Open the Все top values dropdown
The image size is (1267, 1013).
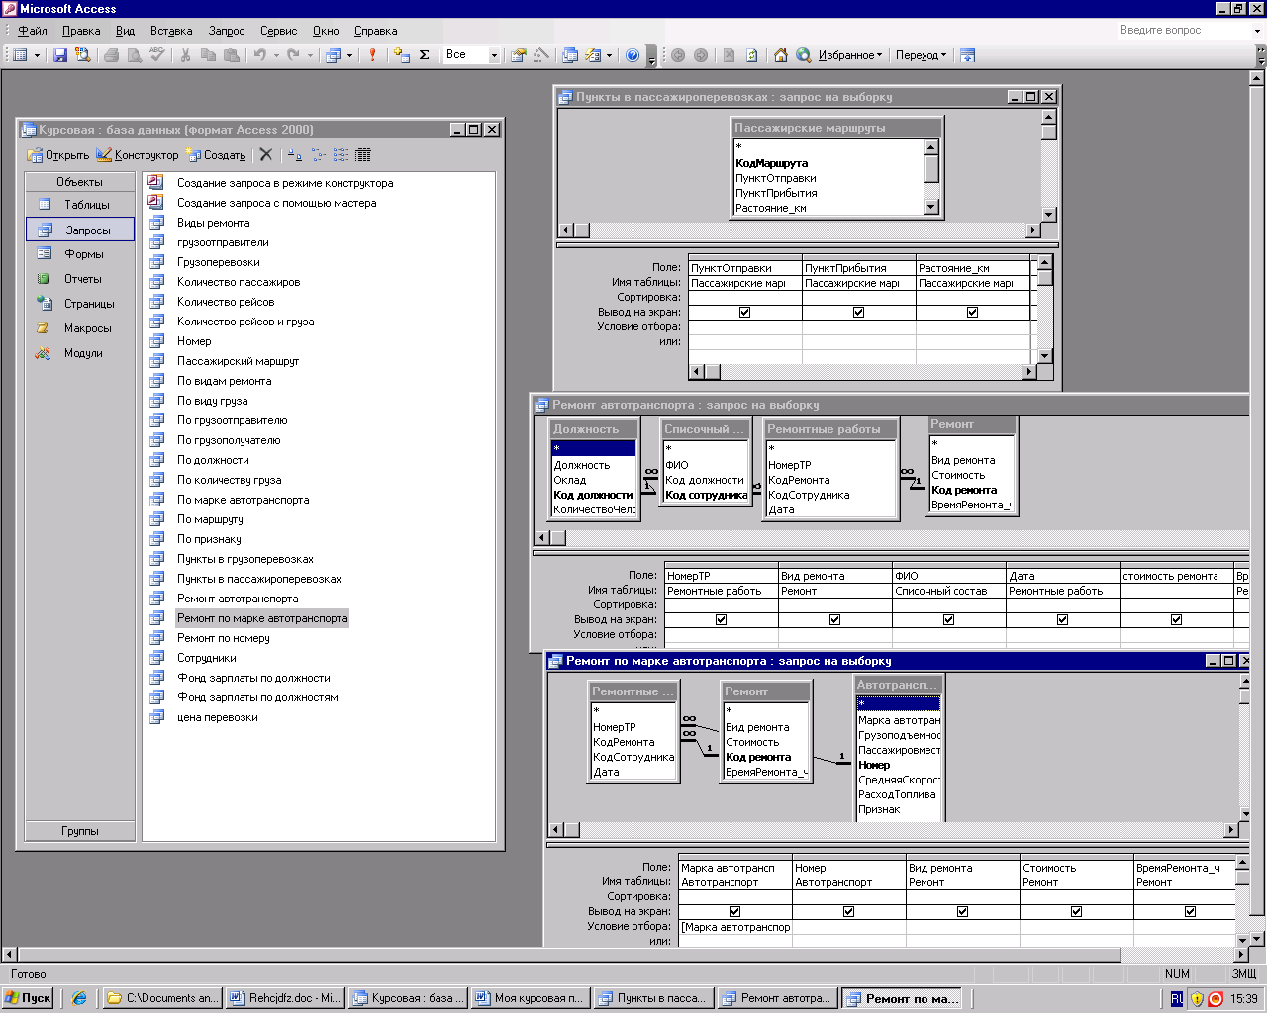[494, 55]
